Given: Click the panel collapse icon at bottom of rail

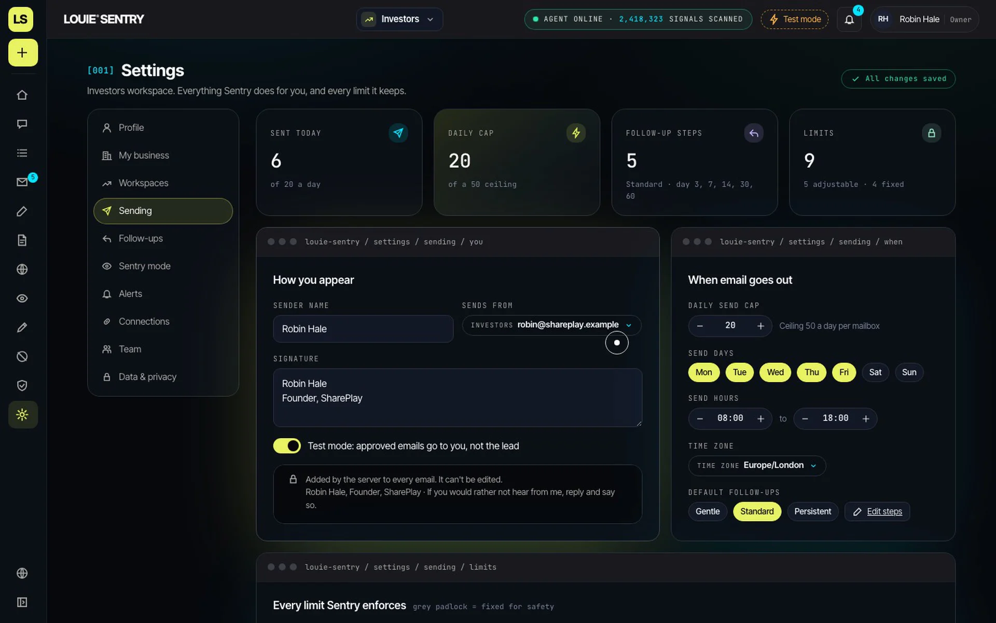Looking at the screenshot, I should tap(22, 602).
